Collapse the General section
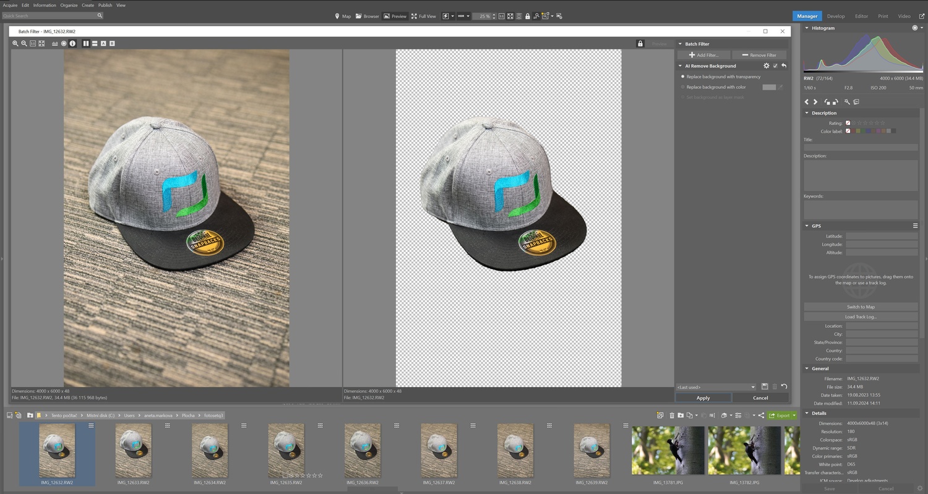928x494 pixels. tap(807, 369)
